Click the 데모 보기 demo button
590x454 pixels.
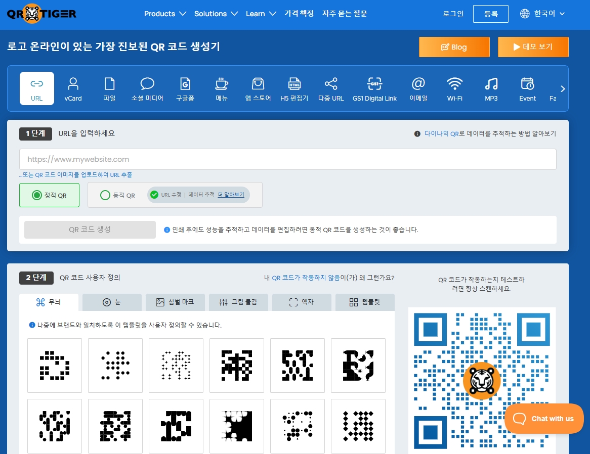click(533, 47)
